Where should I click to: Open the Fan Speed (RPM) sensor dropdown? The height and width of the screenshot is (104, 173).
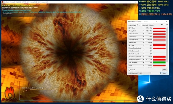point(143,39)
